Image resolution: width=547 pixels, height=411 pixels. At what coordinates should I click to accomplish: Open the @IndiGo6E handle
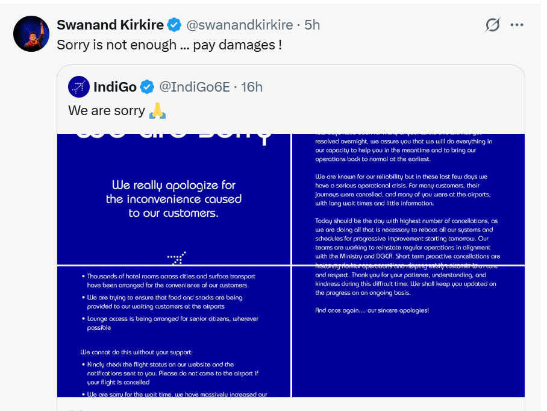(x=195, y=87)
